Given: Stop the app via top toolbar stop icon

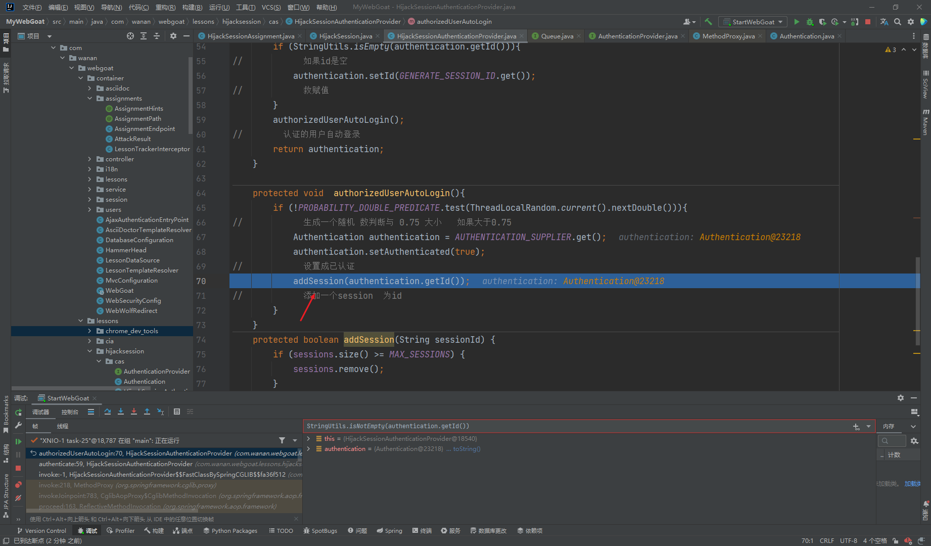Looking at the screenshot, I should click(x=868, y=22).
